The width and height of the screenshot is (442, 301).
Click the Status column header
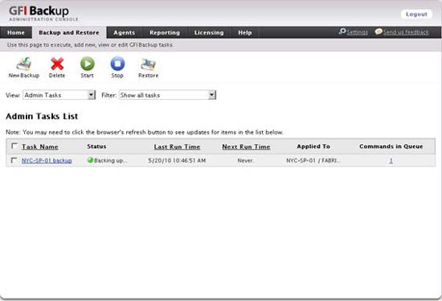[x=96, y=146]
